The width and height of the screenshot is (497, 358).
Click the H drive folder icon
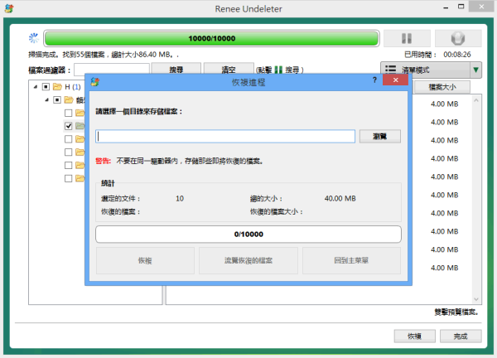coord(57,86)
